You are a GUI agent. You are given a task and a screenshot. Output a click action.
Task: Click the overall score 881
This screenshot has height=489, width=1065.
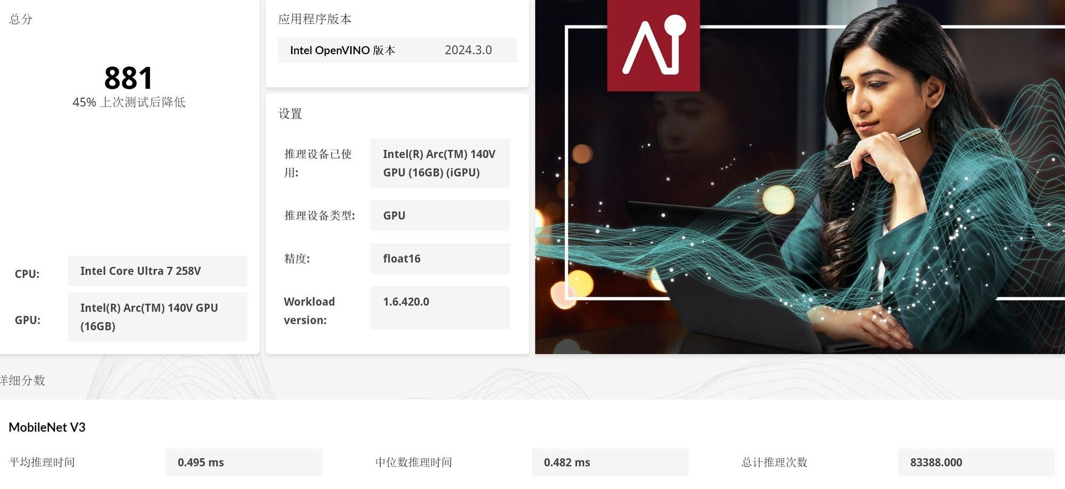pyautogui.click(x=128, y=78)
